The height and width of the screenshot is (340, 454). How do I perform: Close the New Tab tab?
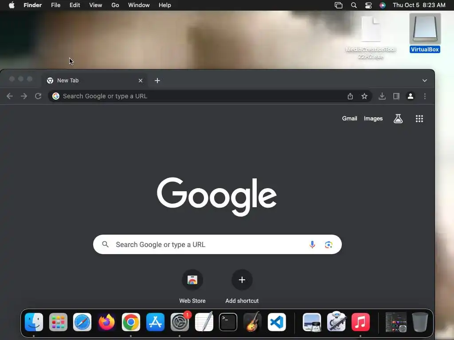point(141,81)
